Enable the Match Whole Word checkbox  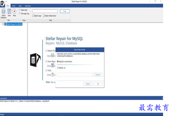click(44, 16)
